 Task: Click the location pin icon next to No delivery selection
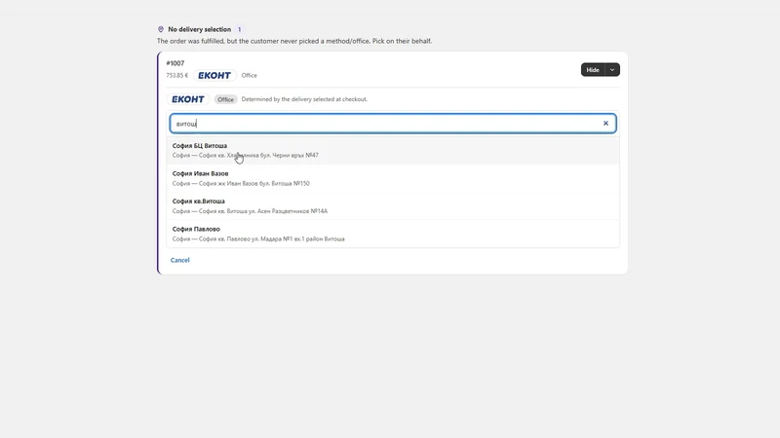pos(161,29)
